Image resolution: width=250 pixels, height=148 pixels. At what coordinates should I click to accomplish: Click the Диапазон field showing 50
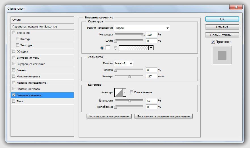tap(152, 101)
